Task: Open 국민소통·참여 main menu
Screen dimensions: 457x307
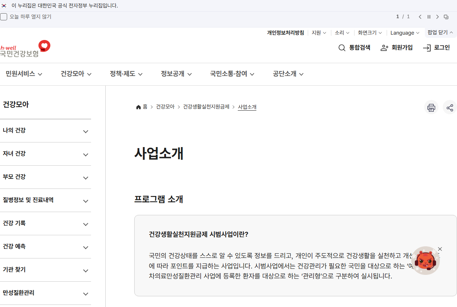Action: pos(232,74)
